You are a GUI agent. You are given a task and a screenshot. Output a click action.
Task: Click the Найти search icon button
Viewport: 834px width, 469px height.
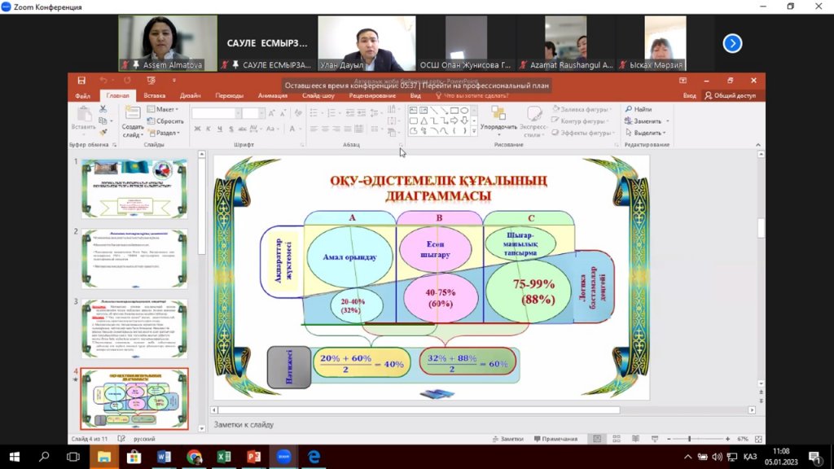click(x=639, y=109)
